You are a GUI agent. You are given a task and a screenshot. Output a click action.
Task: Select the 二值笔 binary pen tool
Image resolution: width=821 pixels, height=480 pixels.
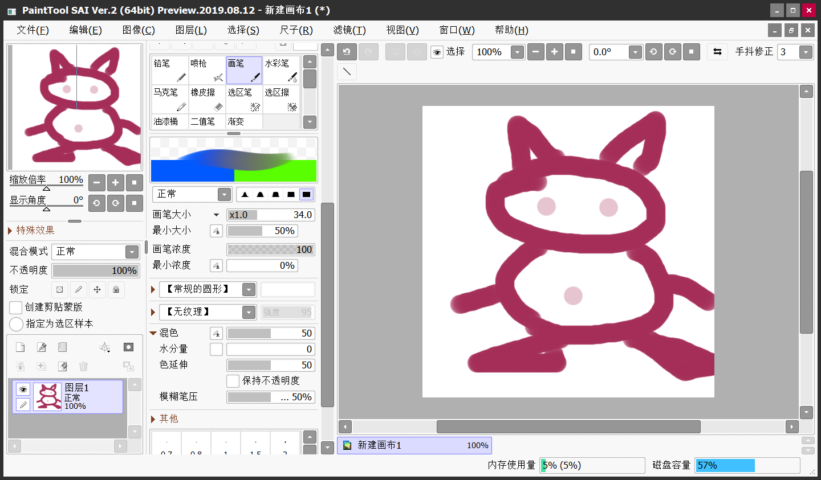[207, 121]
